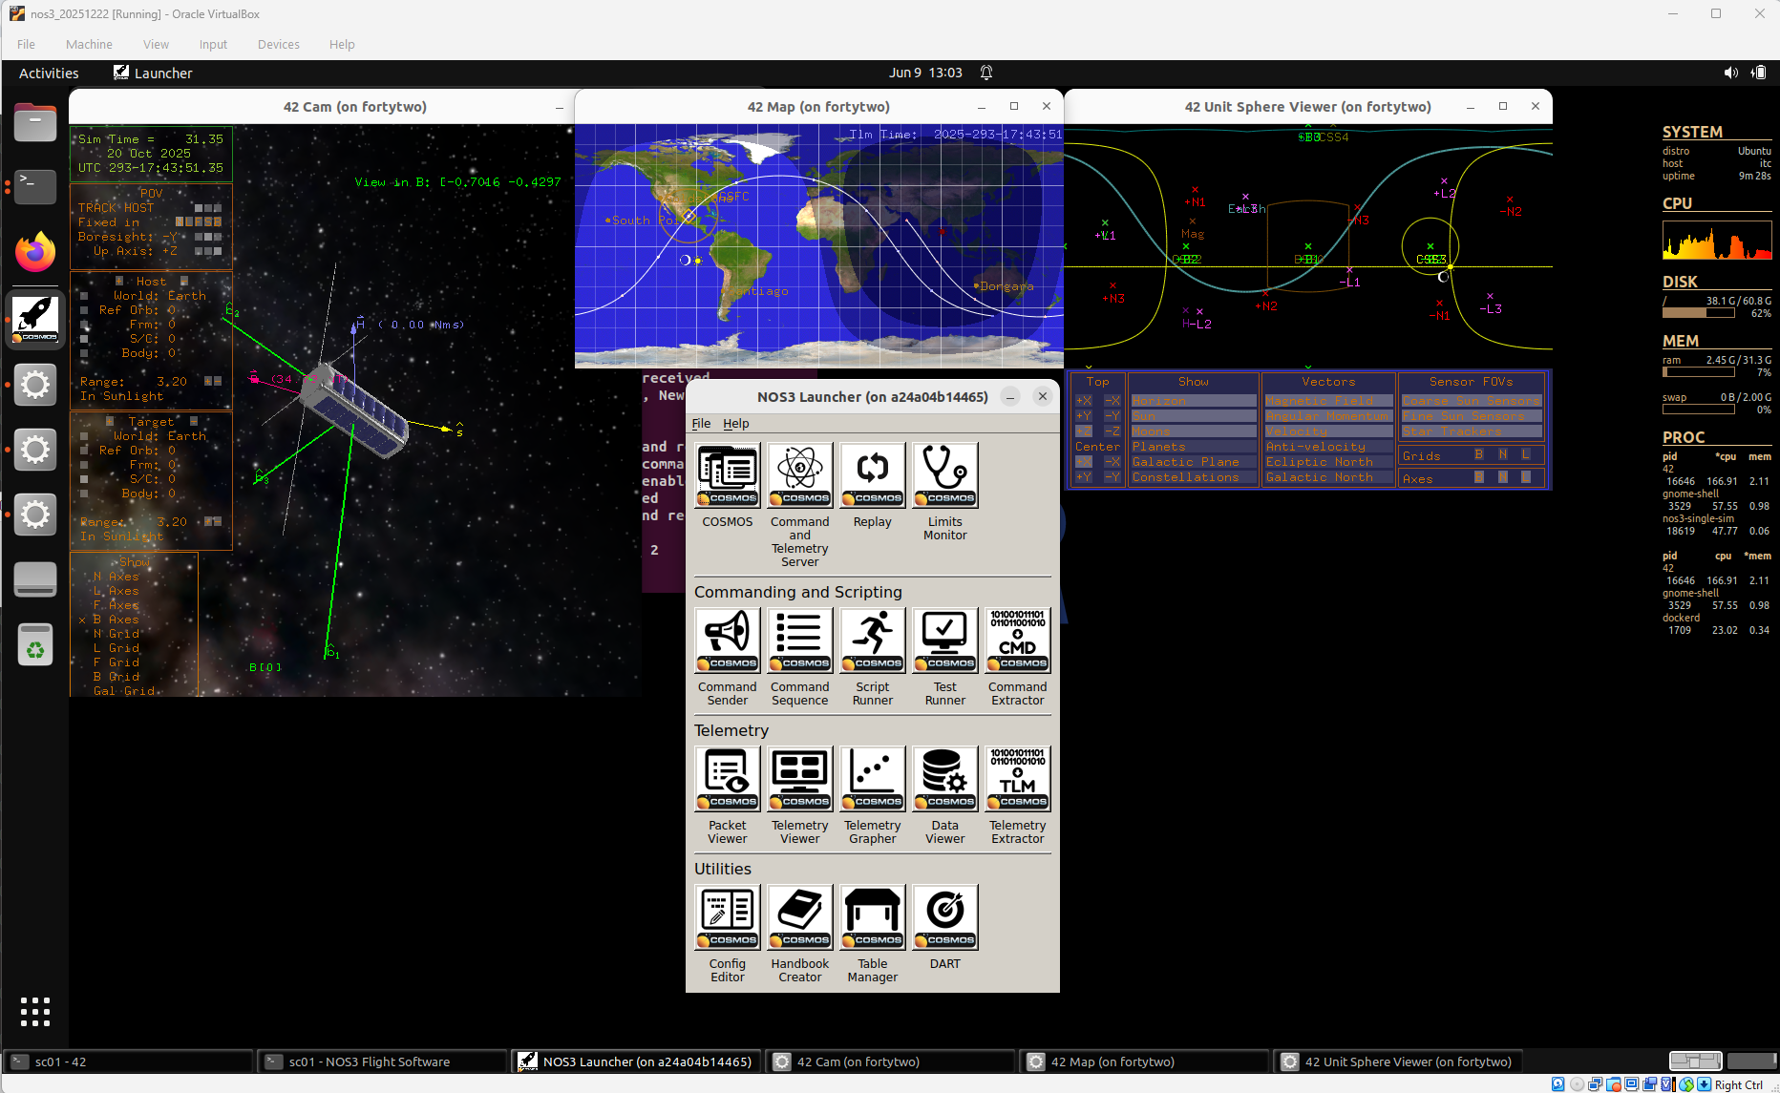This screenshot has height=1093, width=1780.
Task: Toggle Star Trackers FOV
Action: point(1472,431)
